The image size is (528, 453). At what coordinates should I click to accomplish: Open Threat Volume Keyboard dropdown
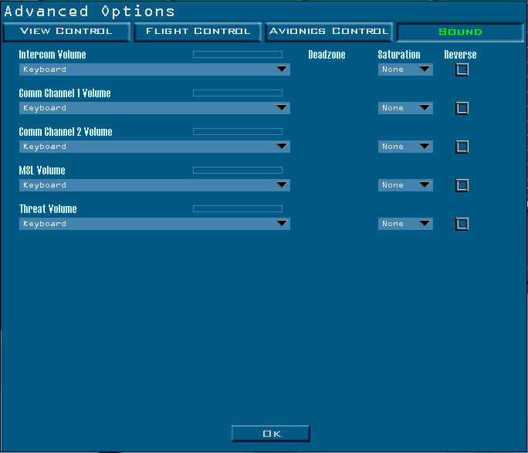click(154, 224)
